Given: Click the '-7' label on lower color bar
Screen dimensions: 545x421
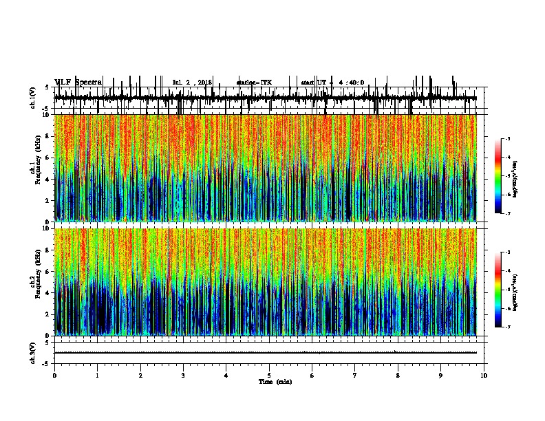Looking at the screenshot, I should coord(507,327).
